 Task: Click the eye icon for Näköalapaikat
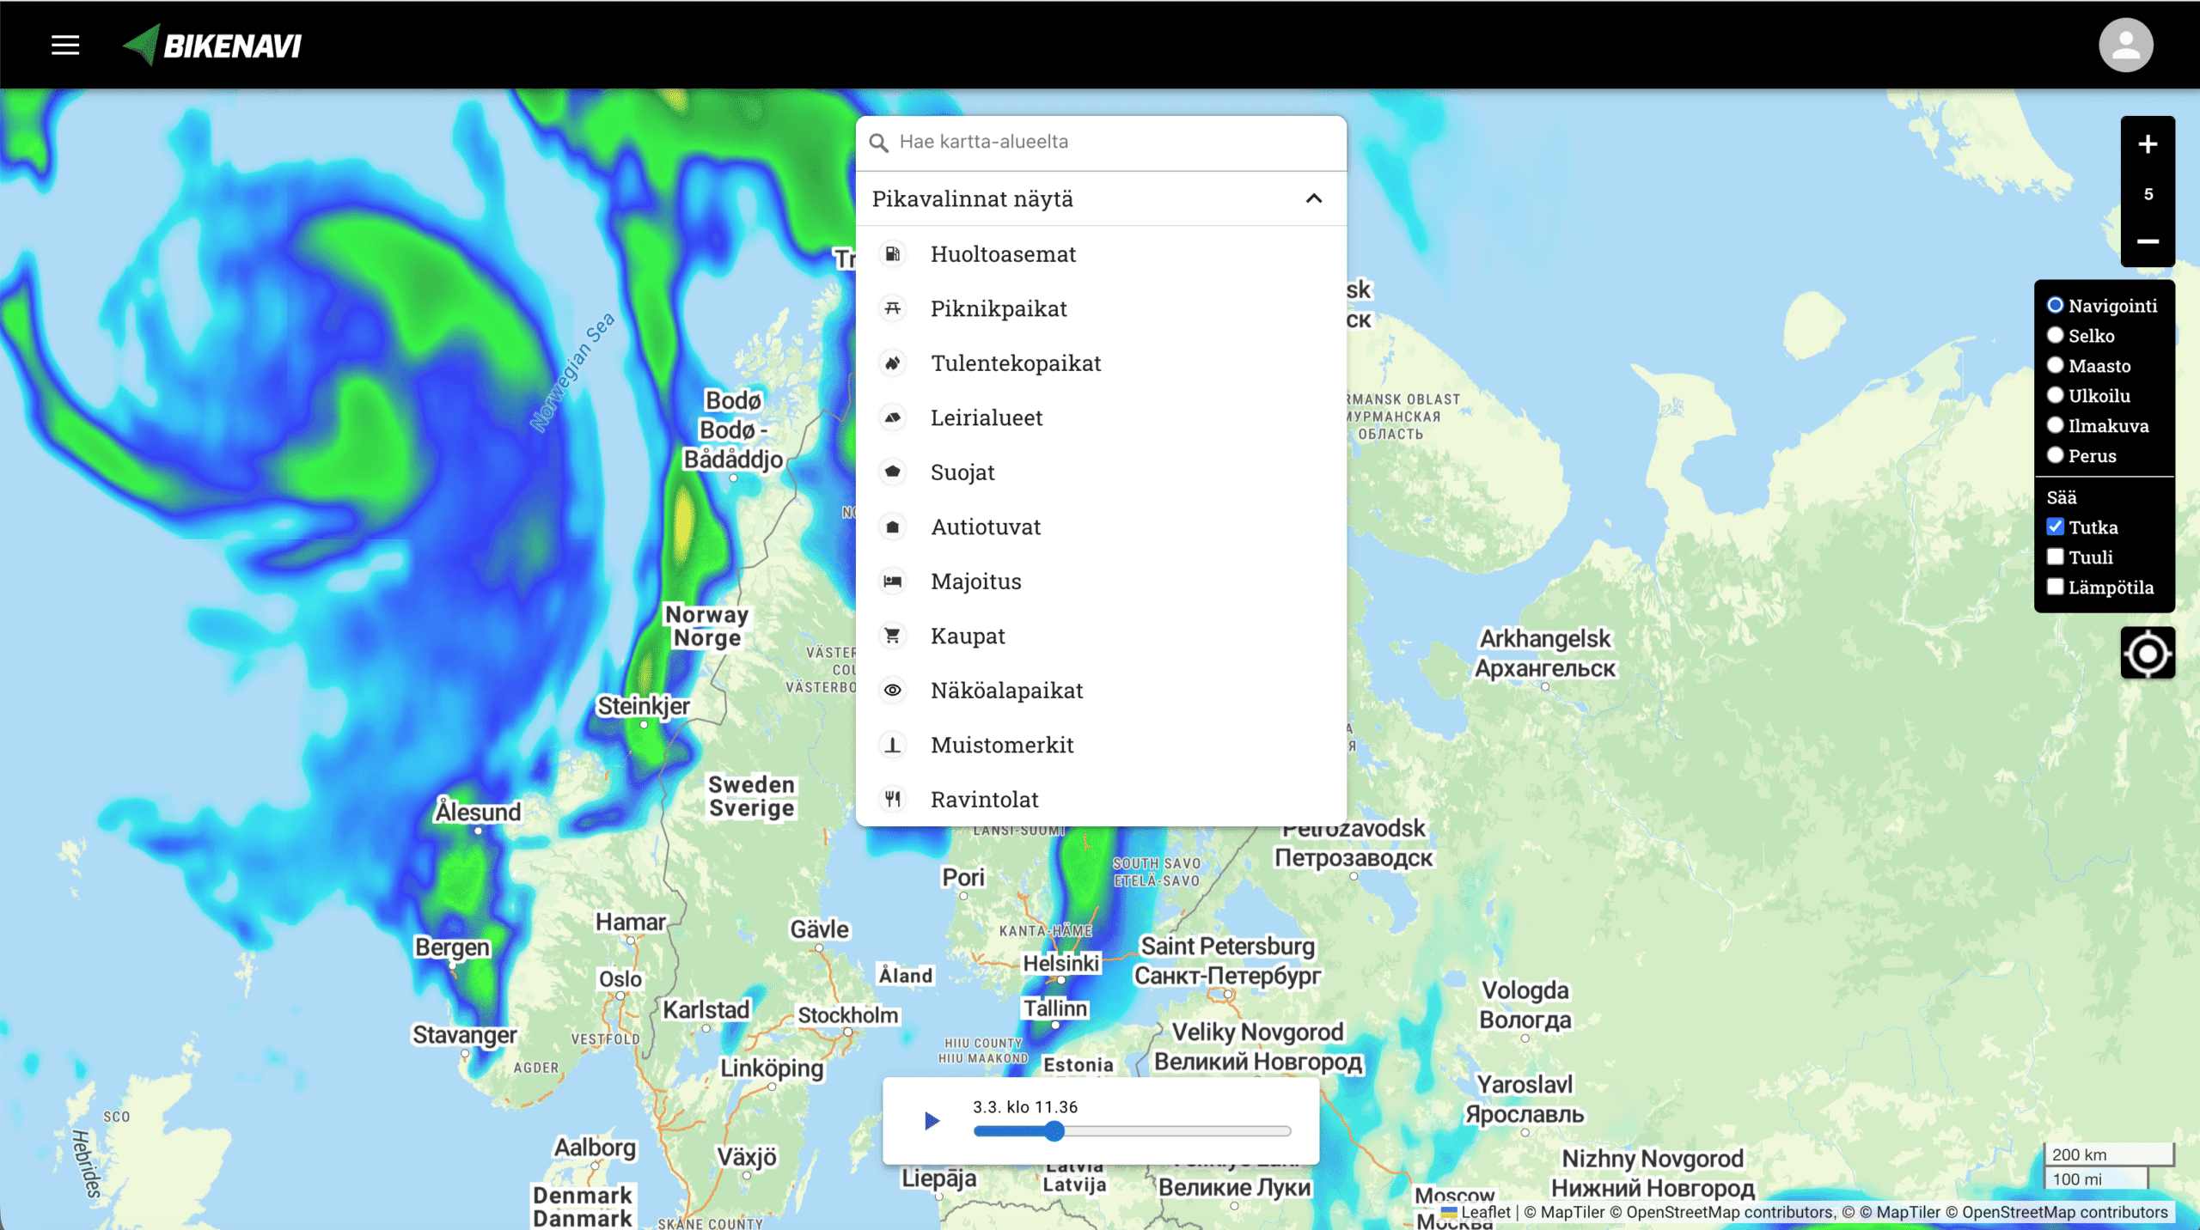click(893, 691)
